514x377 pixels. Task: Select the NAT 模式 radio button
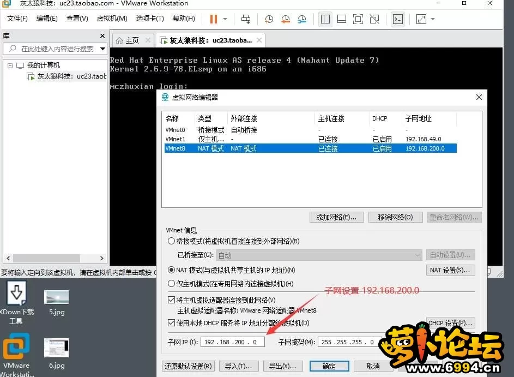point(171,270)
